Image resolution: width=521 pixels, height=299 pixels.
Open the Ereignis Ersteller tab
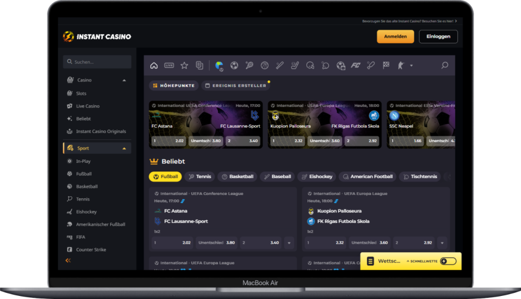tap(236, 85)
